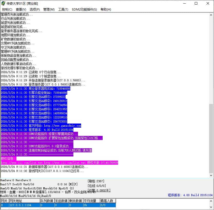Image resolution: width=214 pixels, height=210 pixels.
Task: Click log line 行会列表加载成功
Action: click(15, 19)
